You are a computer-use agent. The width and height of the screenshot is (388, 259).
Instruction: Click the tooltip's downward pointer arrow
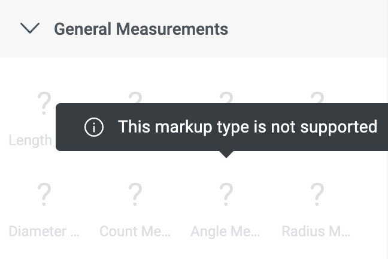(226, 154)
